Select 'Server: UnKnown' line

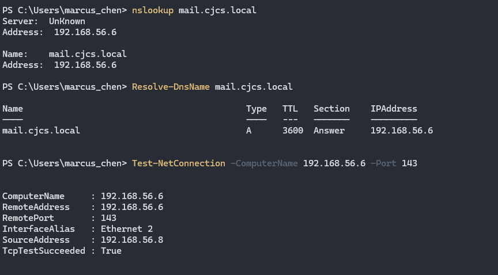click(x=44, y=21)
